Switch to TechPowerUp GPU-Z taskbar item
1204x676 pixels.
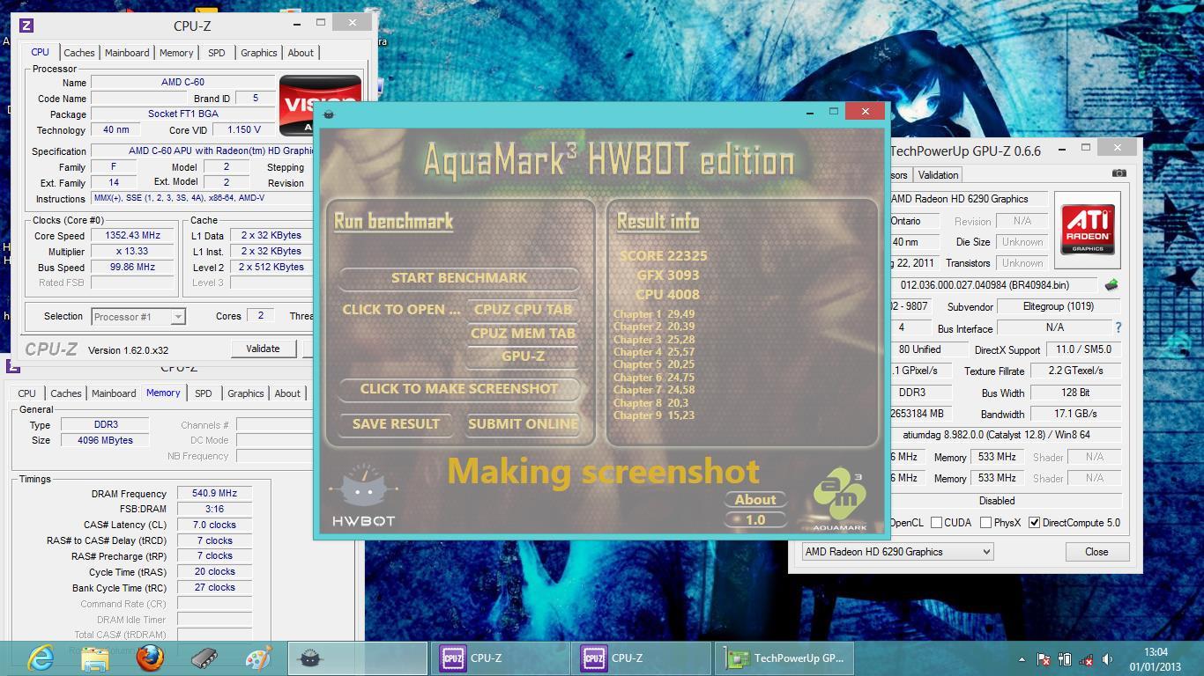coord(784,658)
